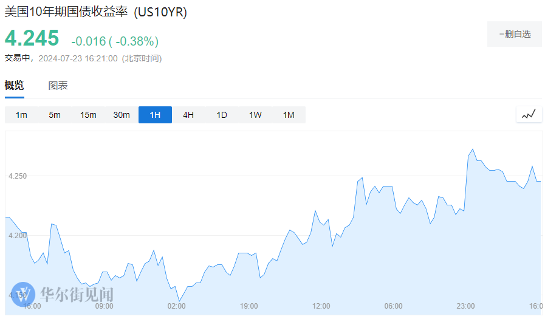Image resolution: width=545 pixels, height=322 pixels.
Task: Switch chart type with line-chart icon
Action: (529, 114)
